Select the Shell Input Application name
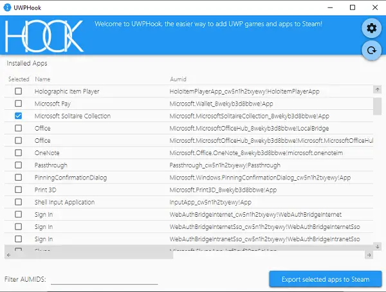 [x=64, y=202]
